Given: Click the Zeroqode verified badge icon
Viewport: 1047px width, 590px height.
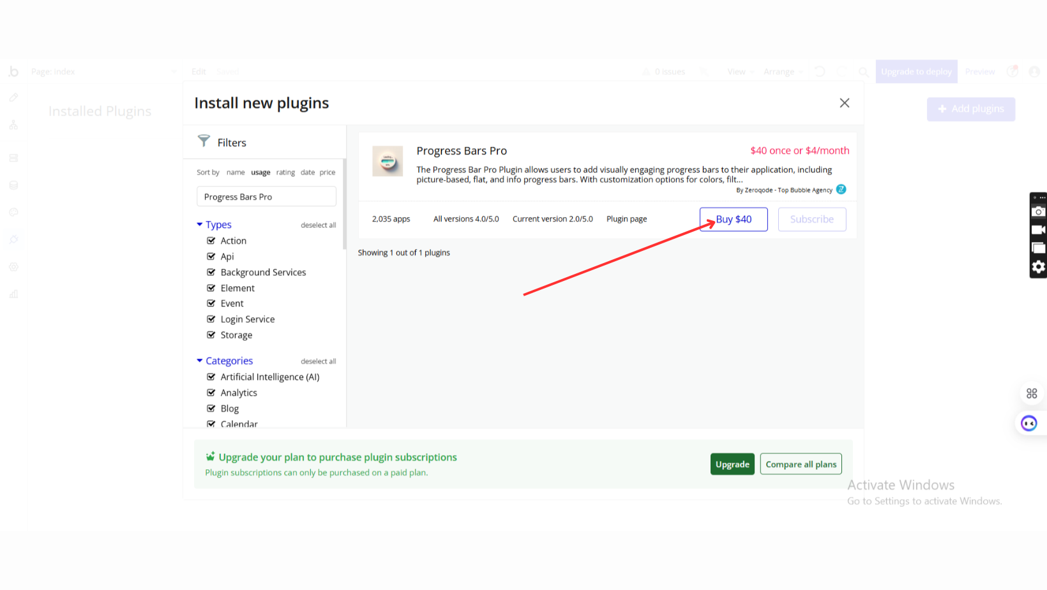Looking at the screenshot, I should [x=841, y=190].
